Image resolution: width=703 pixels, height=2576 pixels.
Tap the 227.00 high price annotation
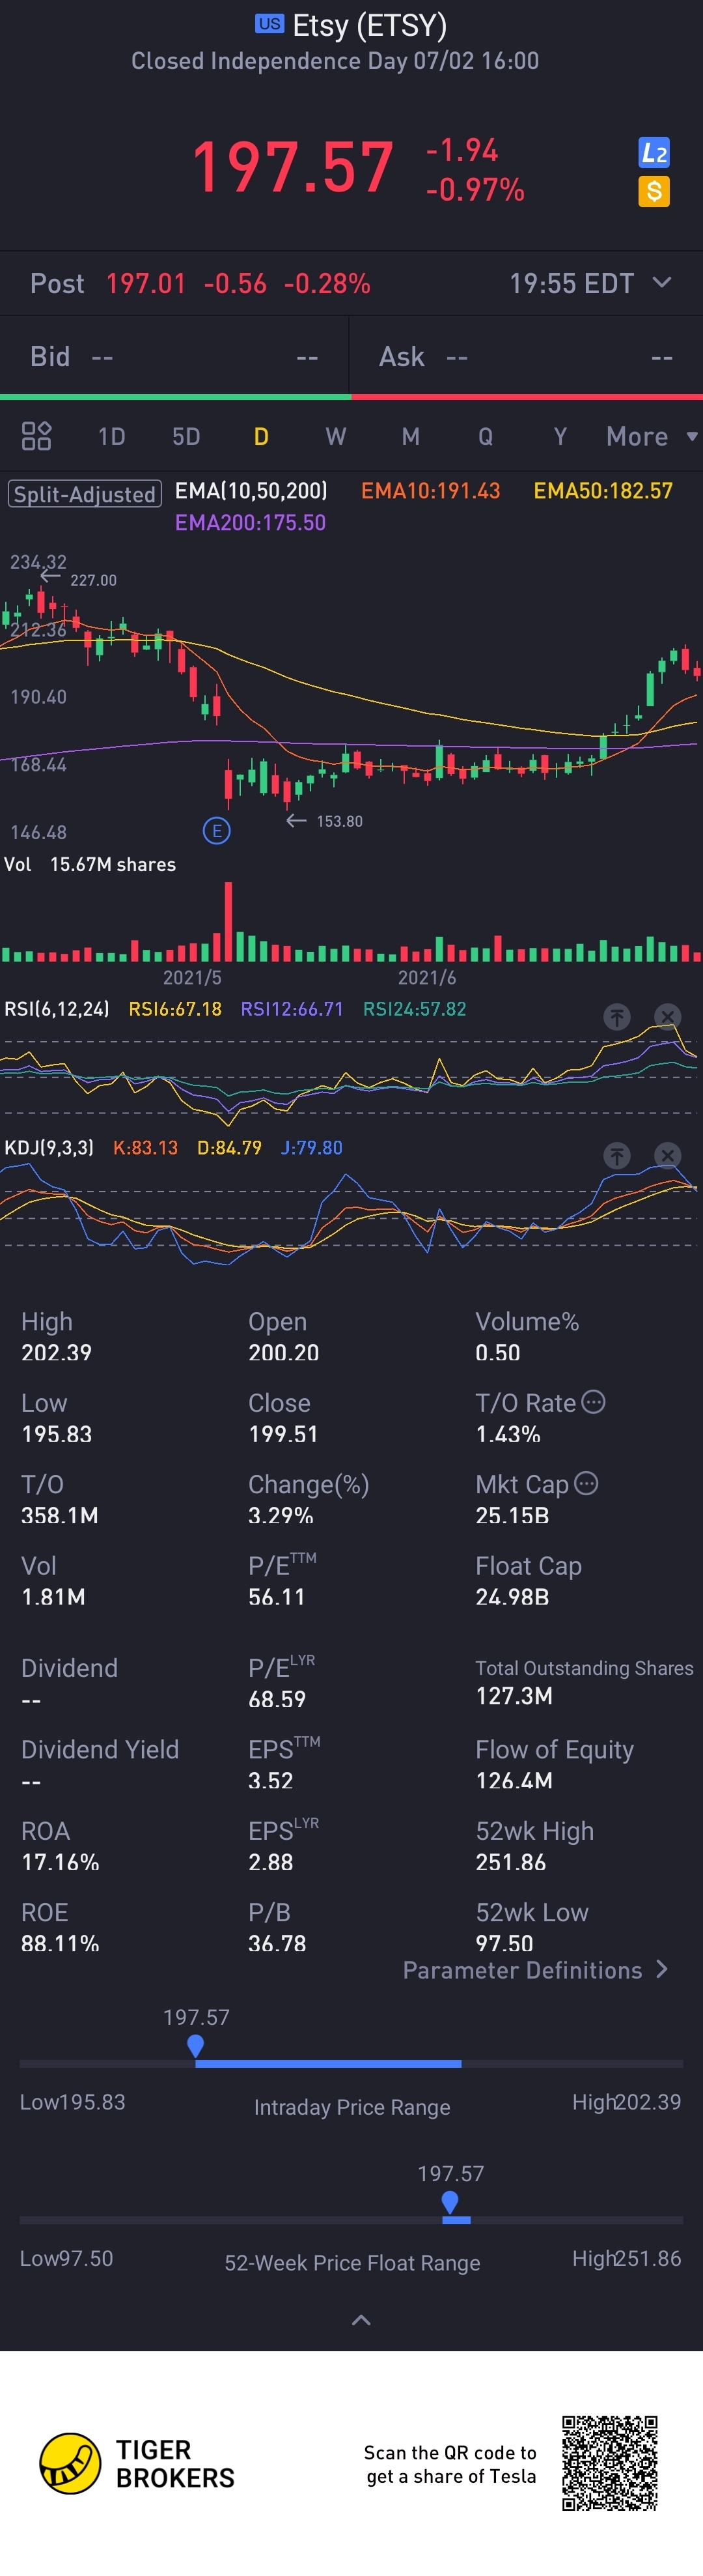click(93, 580)
